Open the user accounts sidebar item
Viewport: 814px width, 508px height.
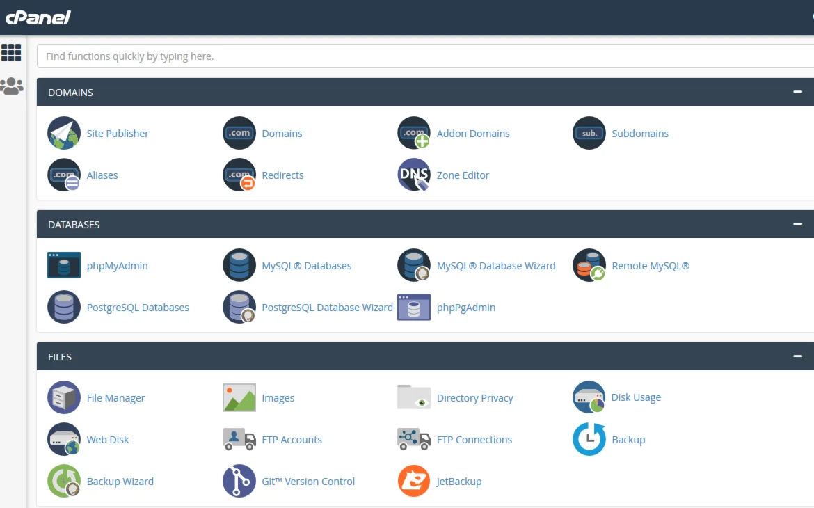(11, 85)
